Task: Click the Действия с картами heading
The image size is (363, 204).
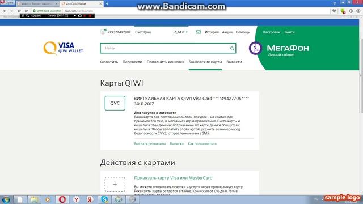Action: (x=137, y=163)
